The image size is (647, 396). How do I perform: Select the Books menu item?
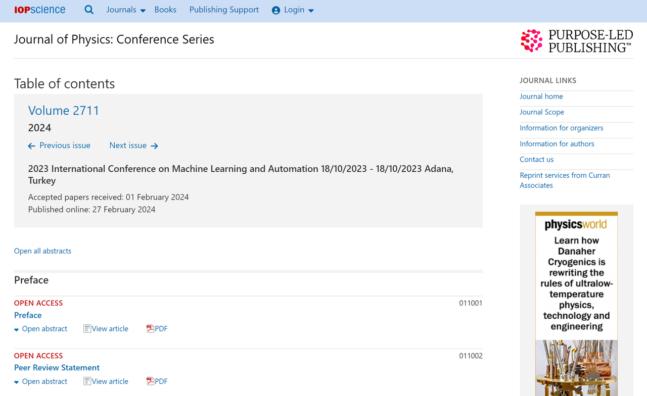pyautogui.click(x=165, y=10)
